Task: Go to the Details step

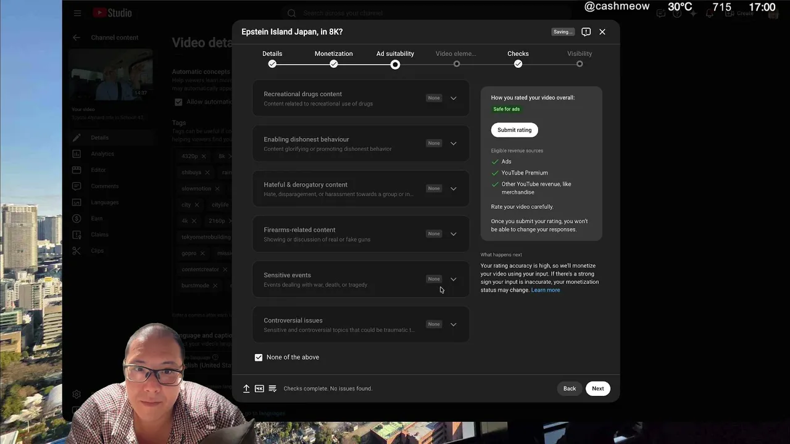Action: pos(272,59)
